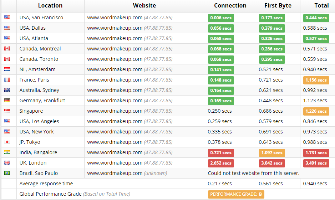Select Los Angeles 0.259 secs connection value
The width and height of the screenshot is (335, 200).
click(x=220, y=121)
